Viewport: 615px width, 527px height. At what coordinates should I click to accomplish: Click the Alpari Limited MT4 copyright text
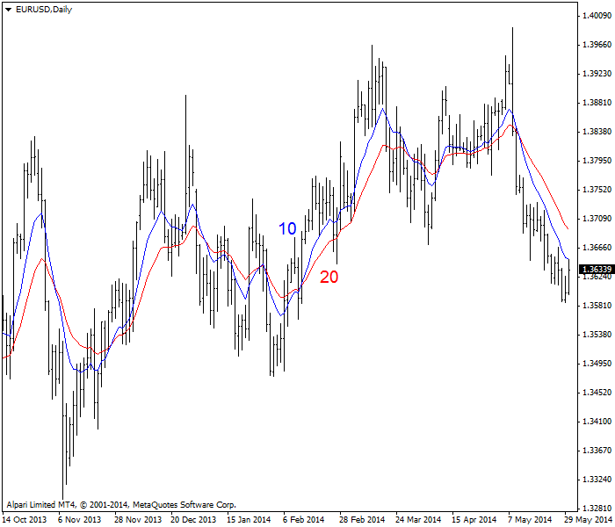click(121, 505)
